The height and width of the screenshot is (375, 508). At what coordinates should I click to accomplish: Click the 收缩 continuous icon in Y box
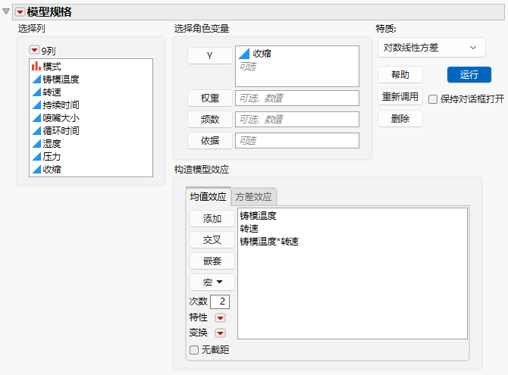click(x=244, y=54)
